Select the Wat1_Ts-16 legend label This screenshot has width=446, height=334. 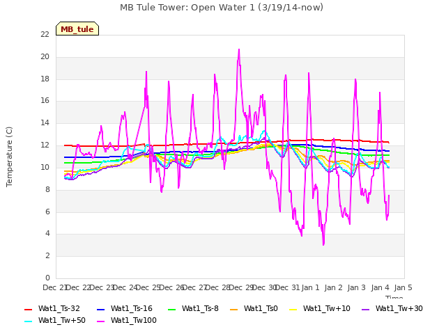tap(132, 308)
